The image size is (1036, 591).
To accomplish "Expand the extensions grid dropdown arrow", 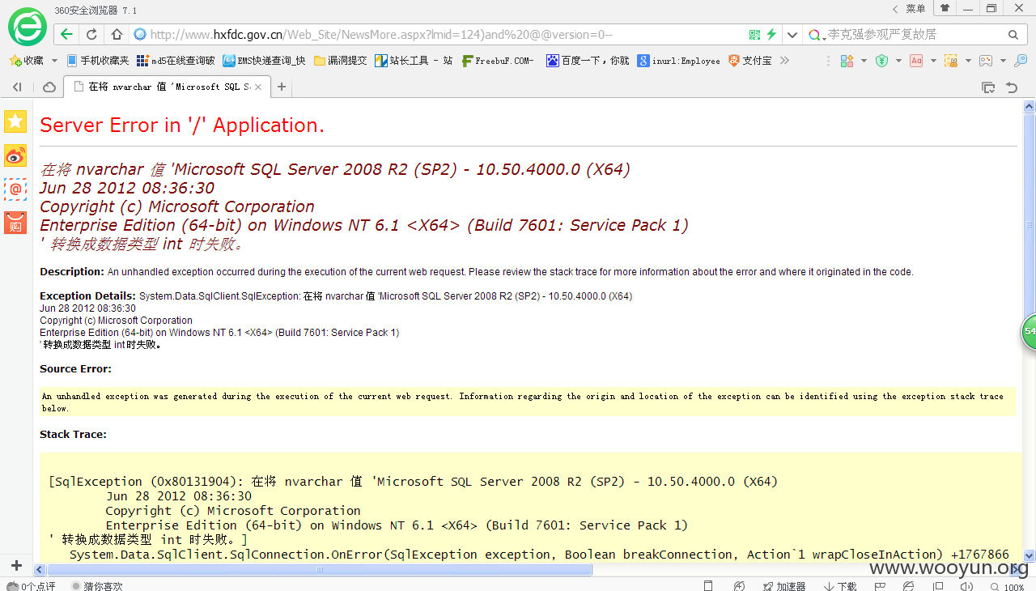I will pos(864,61).
